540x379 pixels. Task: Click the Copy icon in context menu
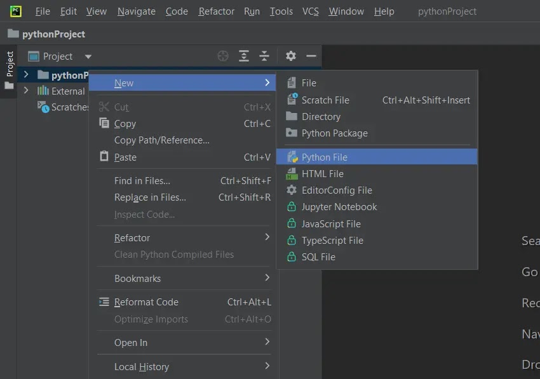(104, 123)
